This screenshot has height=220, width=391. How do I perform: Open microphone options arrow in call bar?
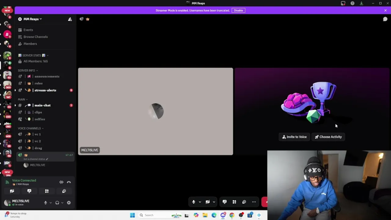[x=200, y=202]
